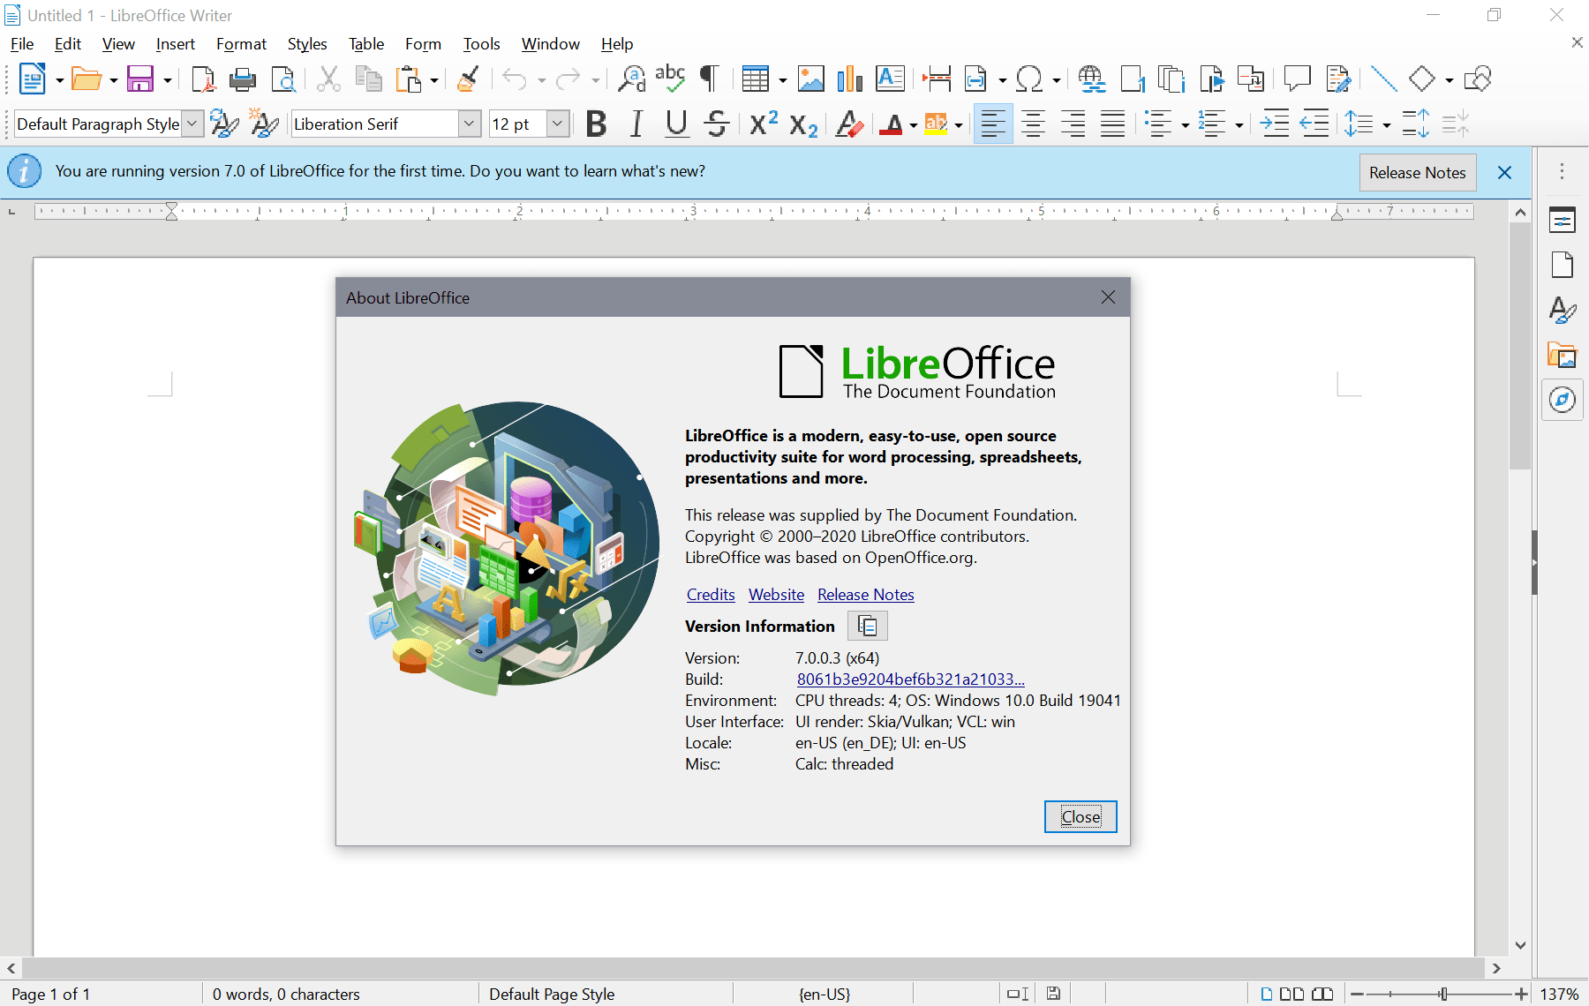Open the Insert Chart tool
Screen dimensions: 1589x1006
tap(849, 79)
